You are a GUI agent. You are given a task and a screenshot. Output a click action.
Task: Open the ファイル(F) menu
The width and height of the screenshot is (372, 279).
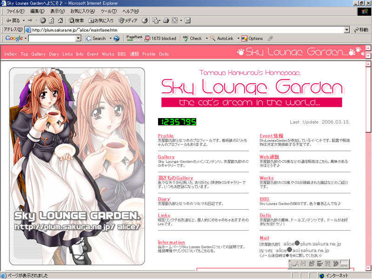click(15, 11)
